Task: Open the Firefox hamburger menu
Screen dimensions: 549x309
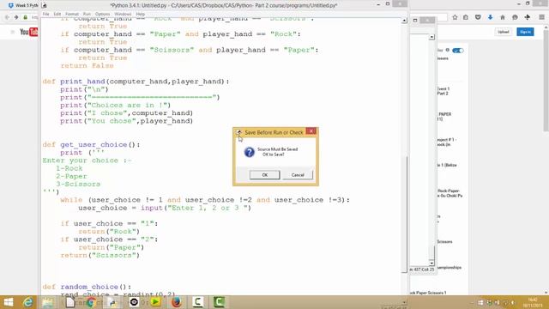Action: [x=541, y=17]
